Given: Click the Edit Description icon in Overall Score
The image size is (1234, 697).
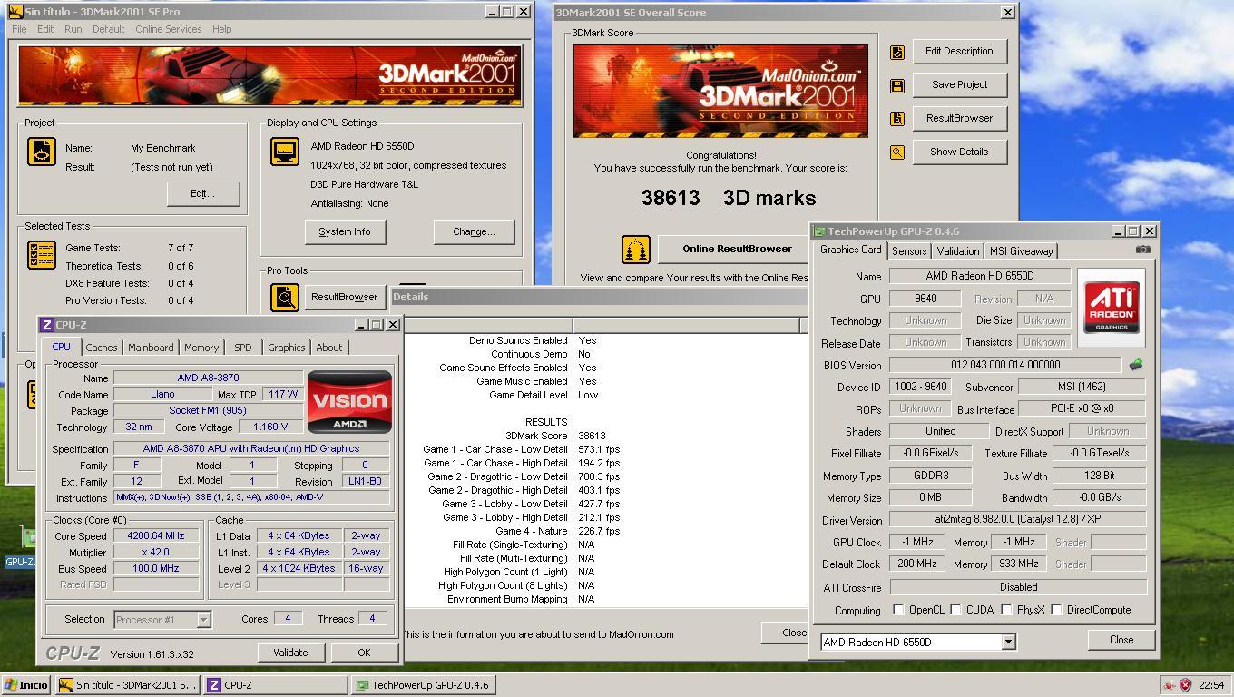Looking at the screenshot, I should pyautogui.click(x=896, y=53).
